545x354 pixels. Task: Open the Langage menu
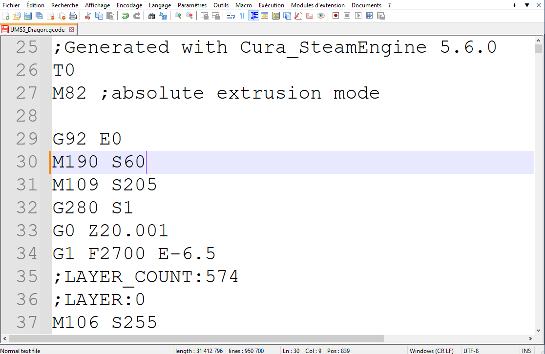160,5
